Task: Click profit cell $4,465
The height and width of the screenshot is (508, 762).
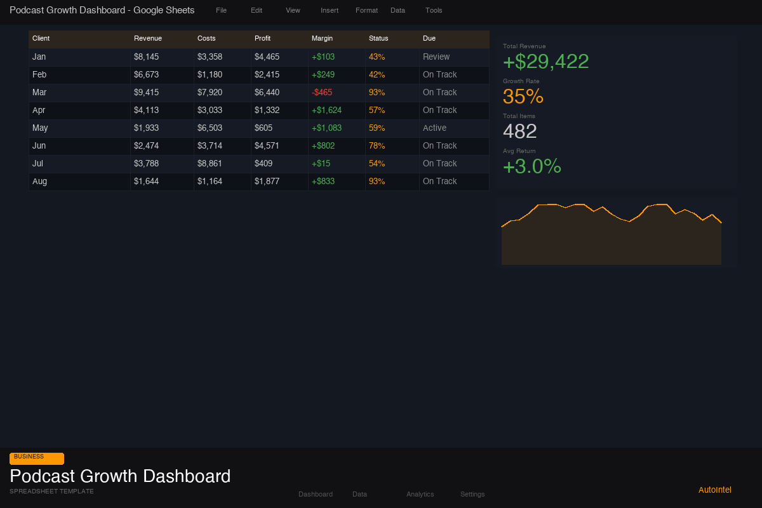Action: [279, 57]
